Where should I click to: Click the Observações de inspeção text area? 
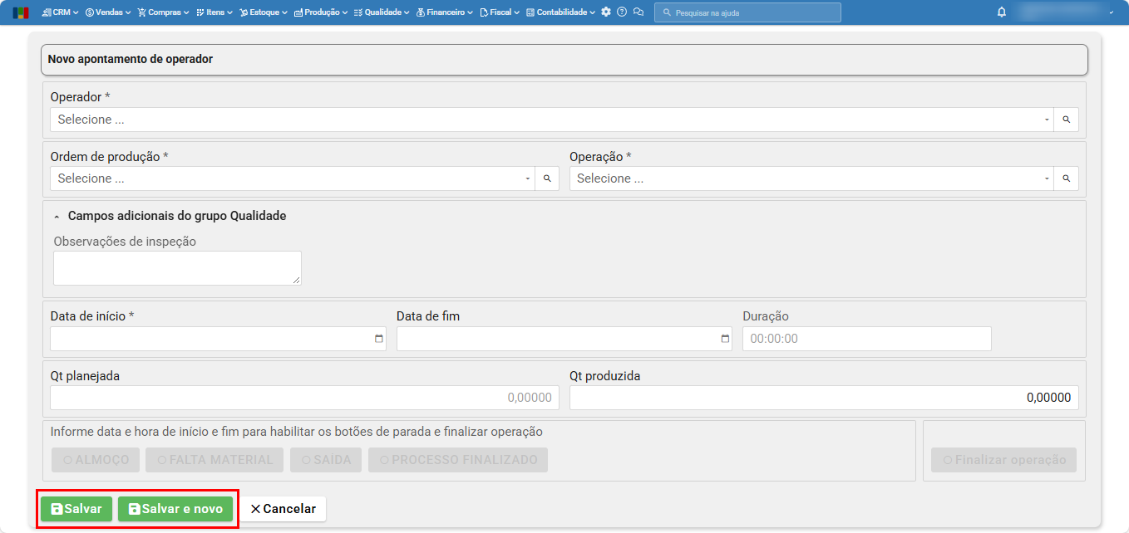(177, 268)
